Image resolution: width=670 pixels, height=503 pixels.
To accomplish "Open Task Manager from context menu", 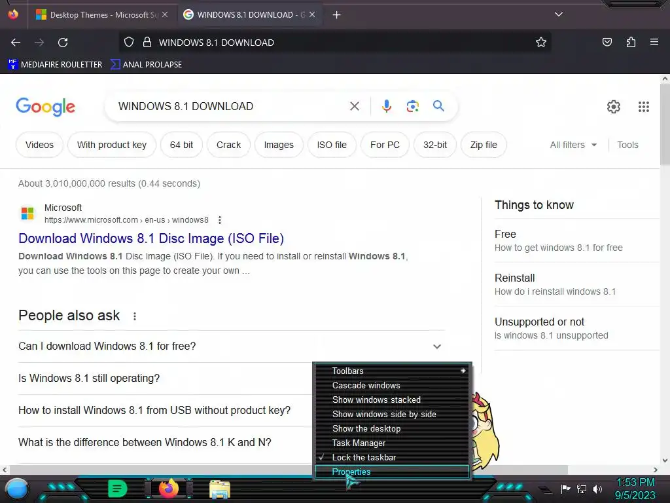I will pos(391,443).
